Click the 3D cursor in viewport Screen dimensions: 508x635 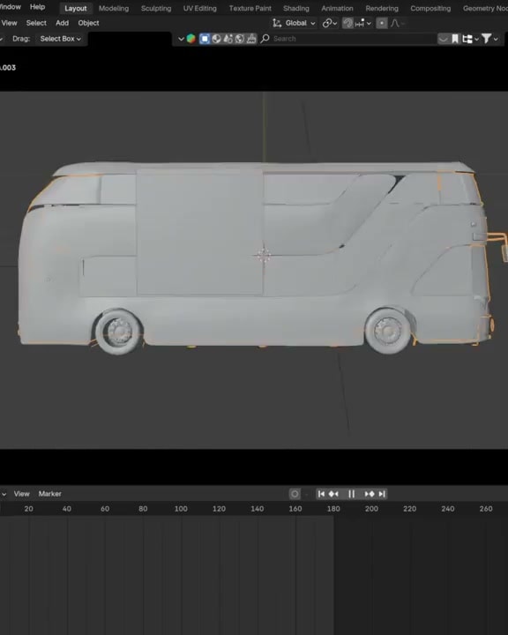pyautogui.click(x=264, y=256)
